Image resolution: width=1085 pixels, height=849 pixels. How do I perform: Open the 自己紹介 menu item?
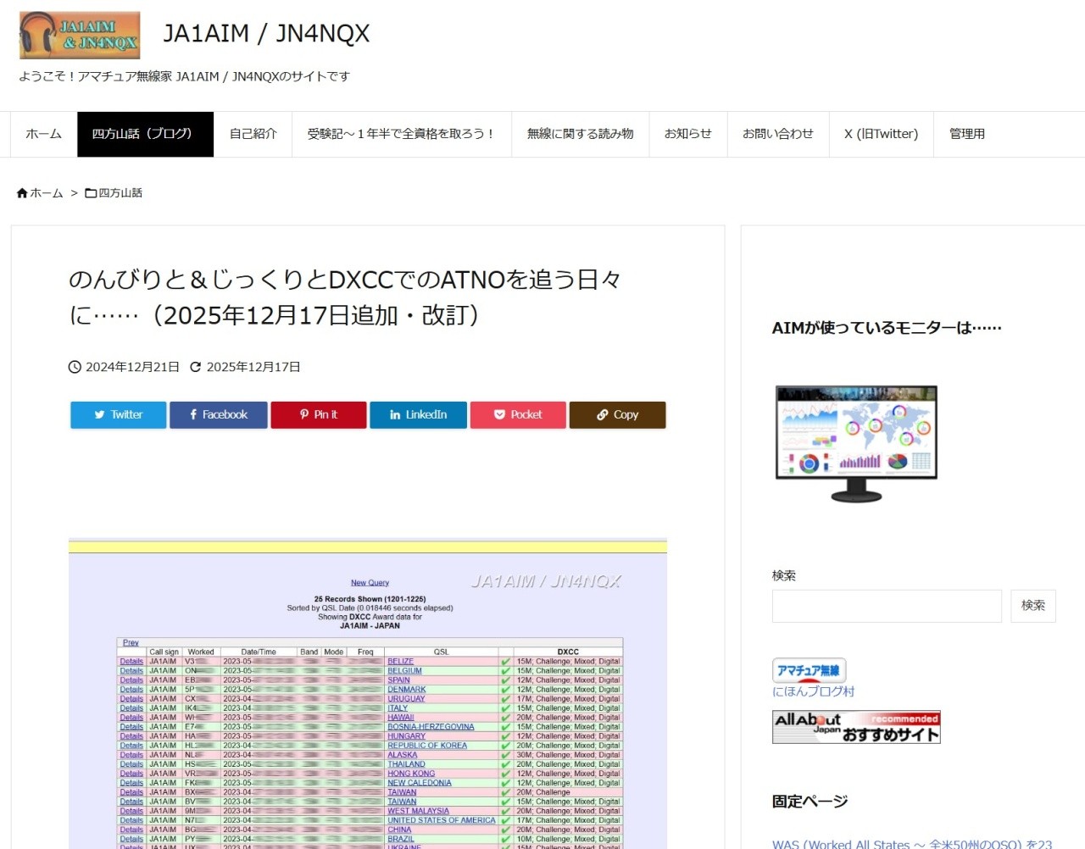pyautogui.click(x=253, y=134)
